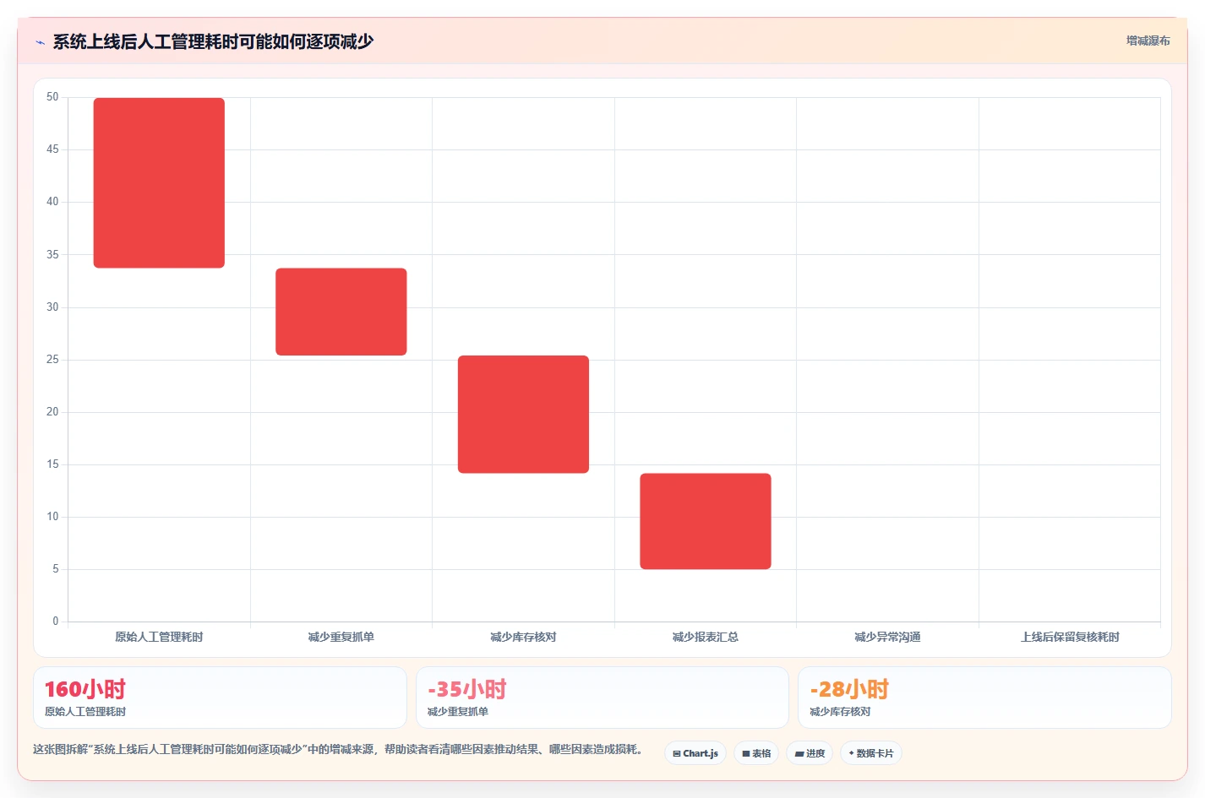Select the 减少重复抓单 waterfall bar
Image resolution: width=1205 pixels, height=798 pixels.
click(x=341, y=312)
